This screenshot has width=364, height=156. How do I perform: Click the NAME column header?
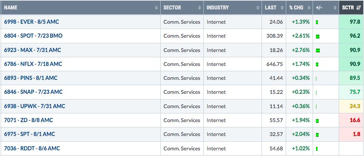click(11, 8)
